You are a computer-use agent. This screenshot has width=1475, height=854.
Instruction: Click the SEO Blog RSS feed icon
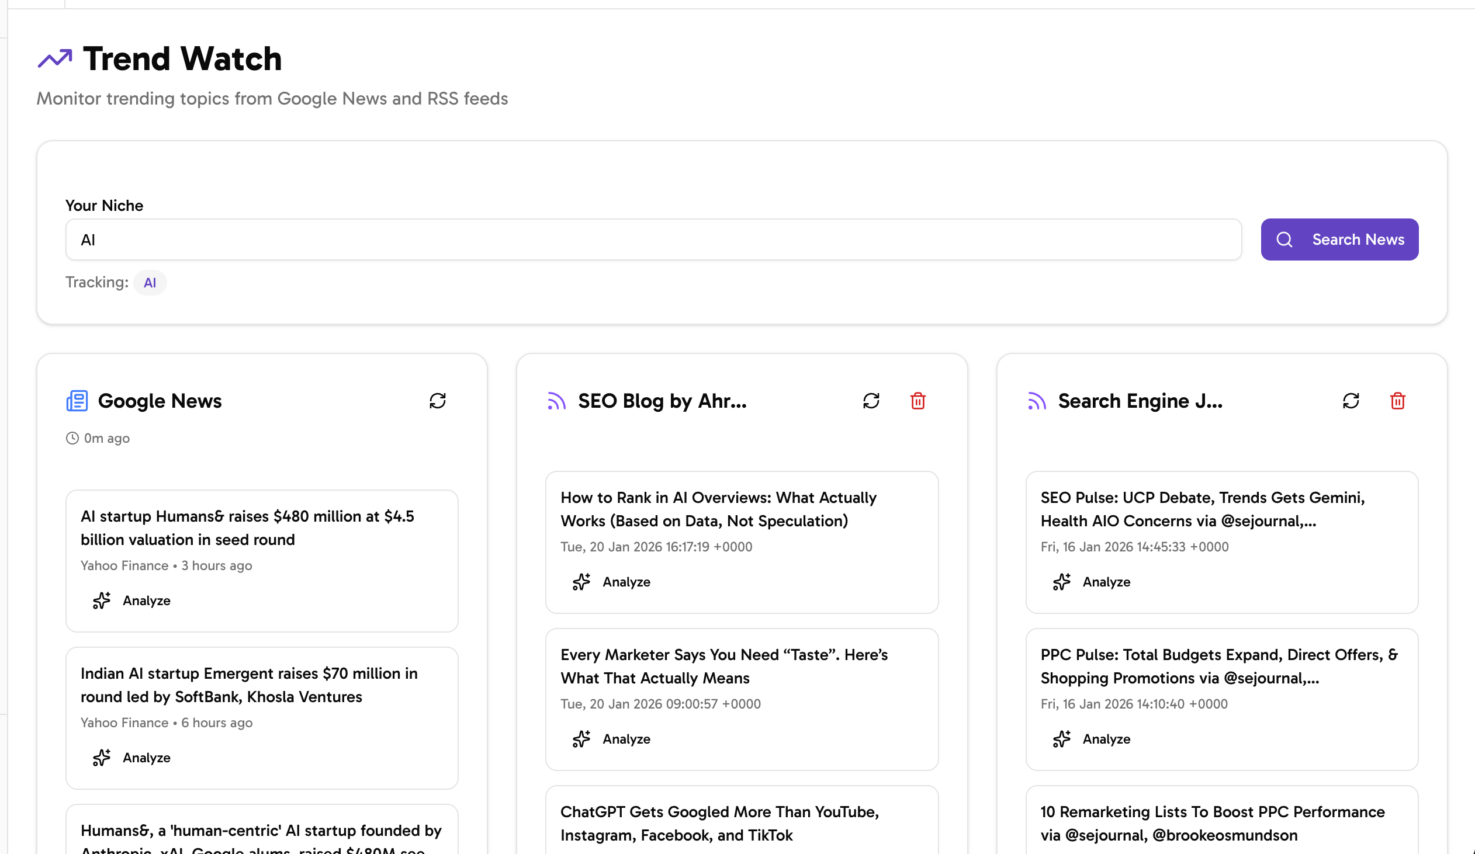point(557,401)
